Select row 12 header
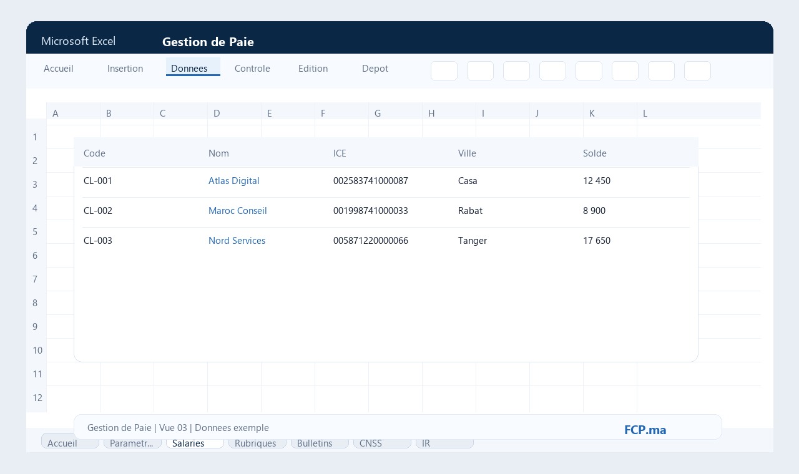 click(x=37, y=398)
